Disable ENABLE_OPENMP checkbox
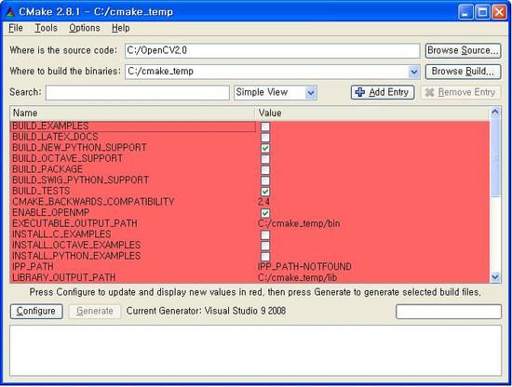This screenshot has width=512, height=387. coord(265,213)
